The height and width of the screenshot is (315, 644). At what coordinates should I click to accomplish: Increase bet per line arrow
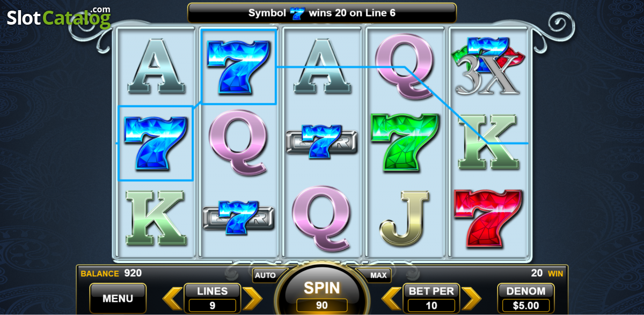click(x=472, y=298)
